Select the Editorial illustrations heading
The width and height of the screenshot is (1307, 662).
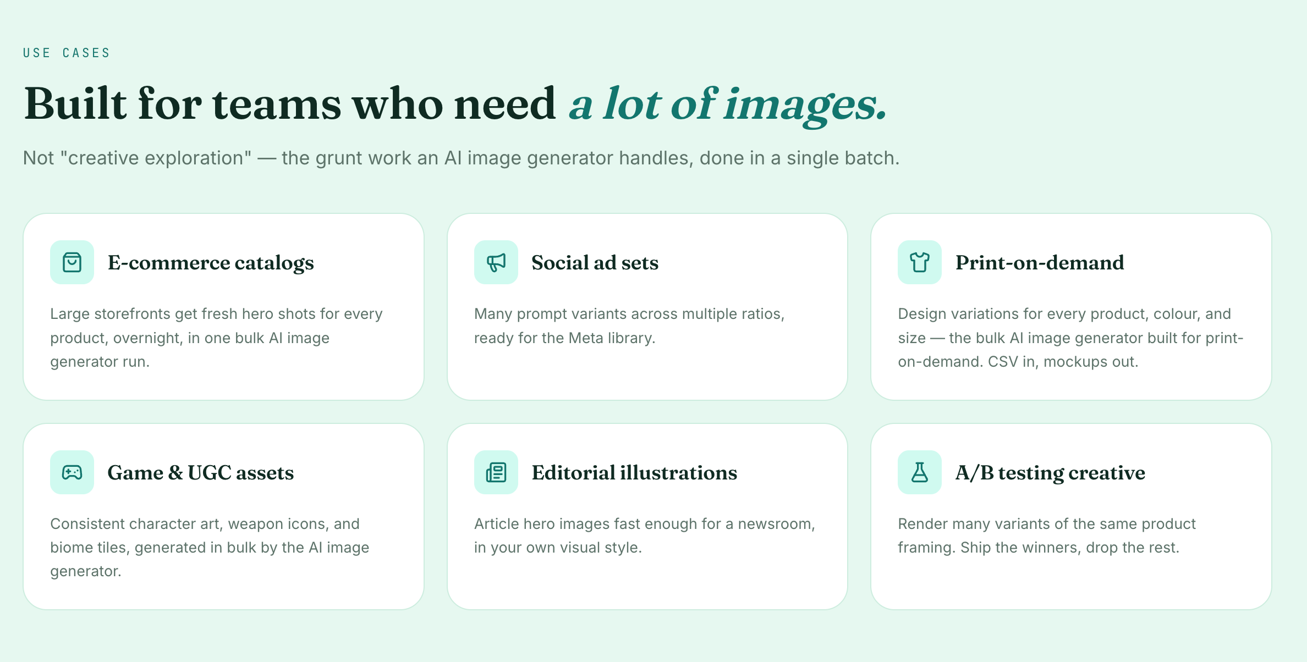634,473
